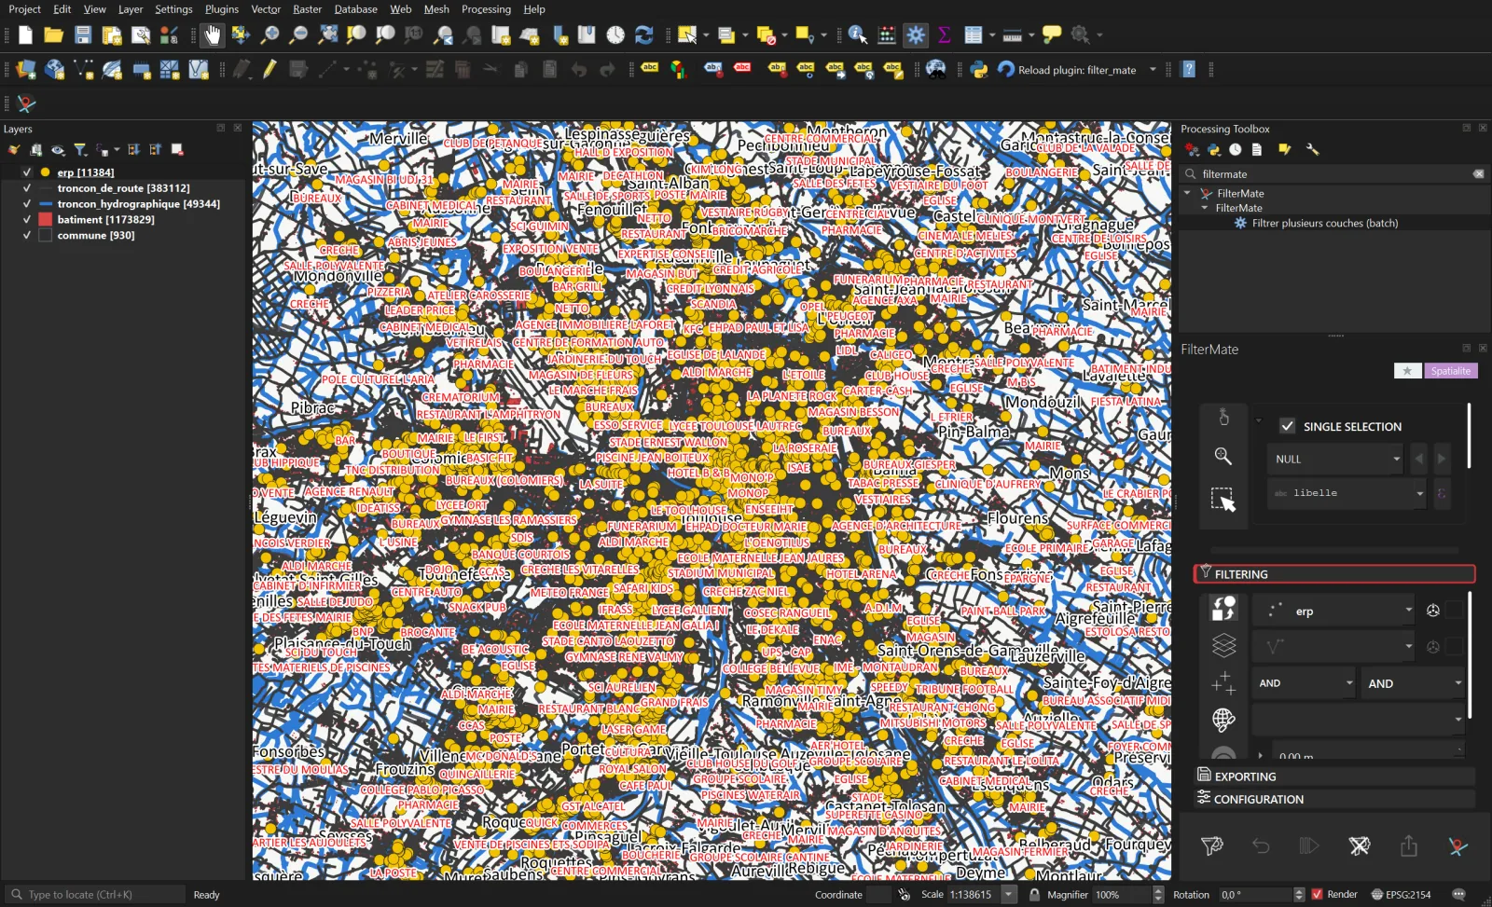
Task: Toggle the Render checkbox in status bar
Action: coord(1317,894)
